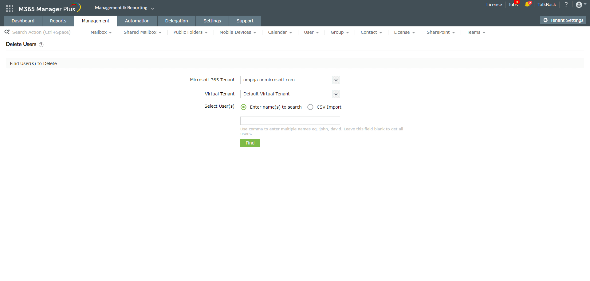The width and height of the screenshot is (590, 281).
Task: Click the M365 Manager Plus logo
Action: [49, 8]
